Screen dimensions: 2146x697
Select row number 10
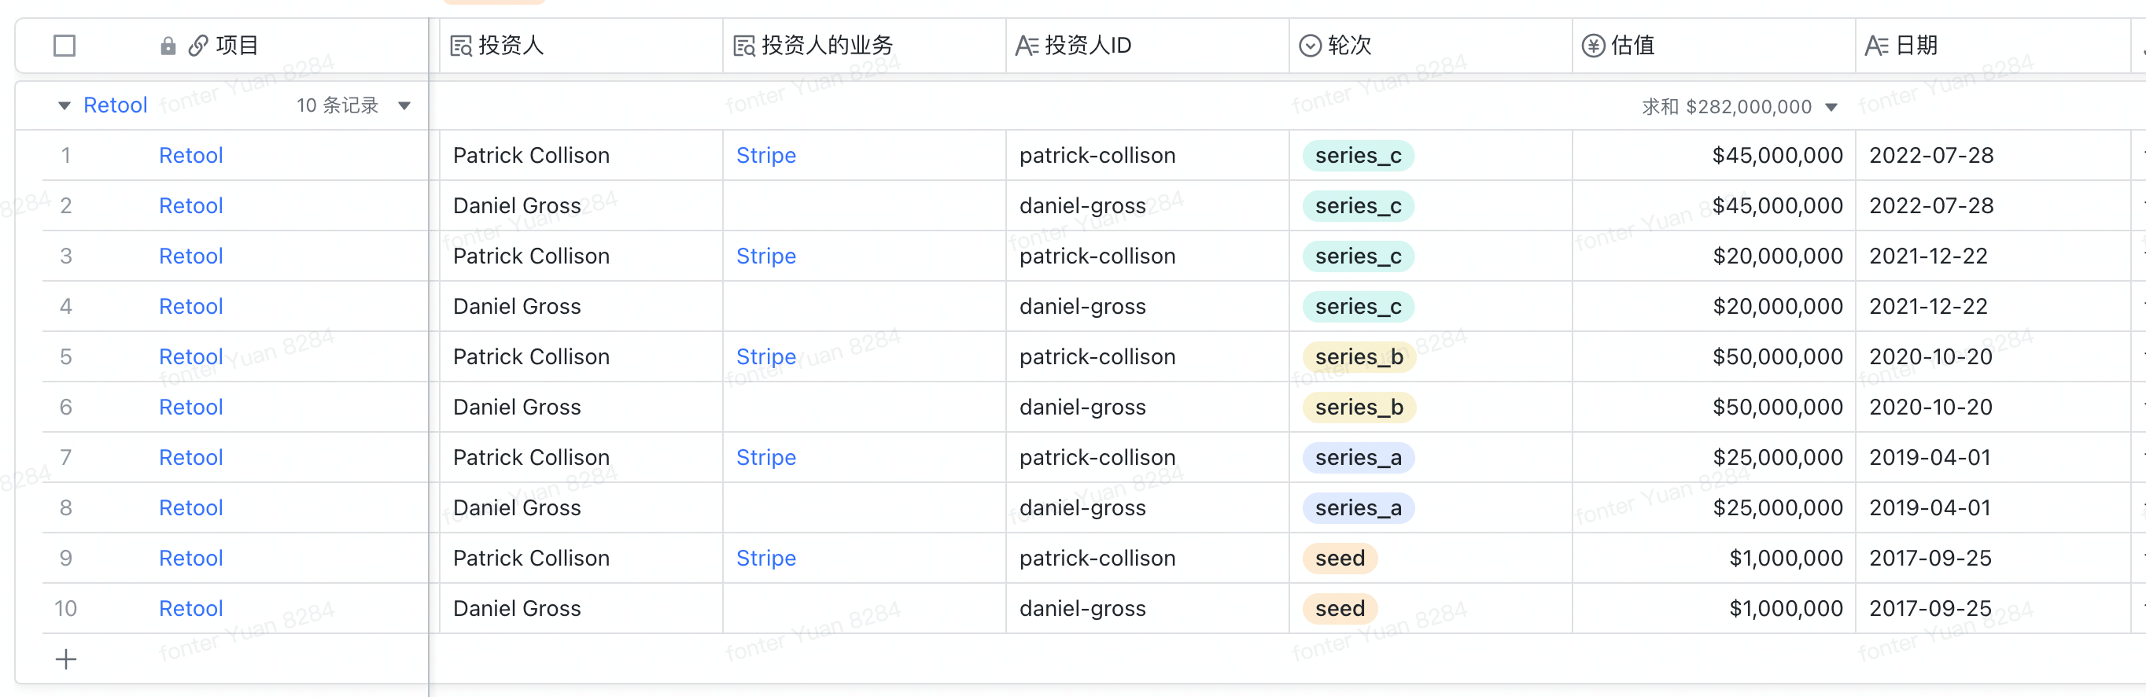66,609
